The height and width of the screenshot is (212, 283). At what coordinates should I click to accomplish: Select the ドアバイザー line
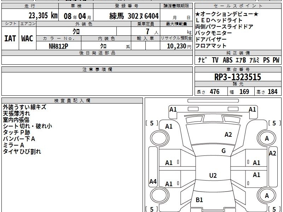click(211, 39)
